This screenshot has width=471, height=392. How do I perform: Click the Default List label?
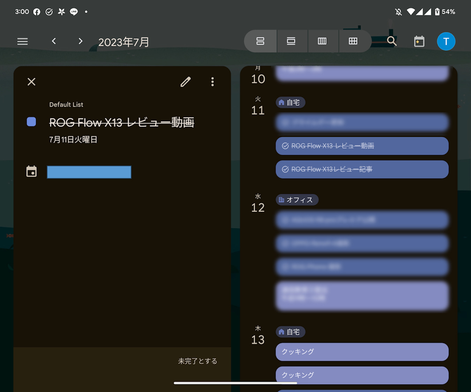click(x=66, y=105)
